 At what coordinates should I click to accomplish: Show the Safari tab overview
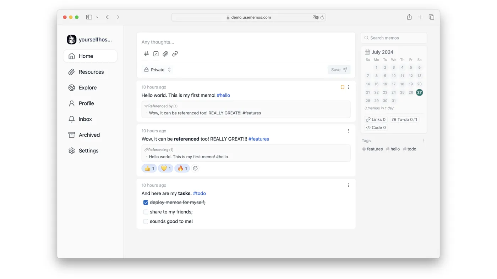click(x=431, y=17)
